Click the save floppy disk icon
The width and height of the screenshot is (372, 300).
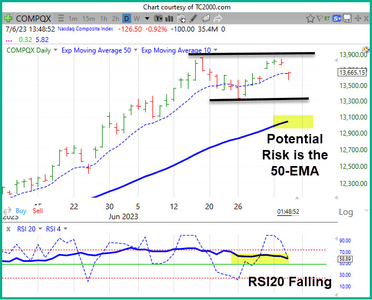click(x=347, y=18)
